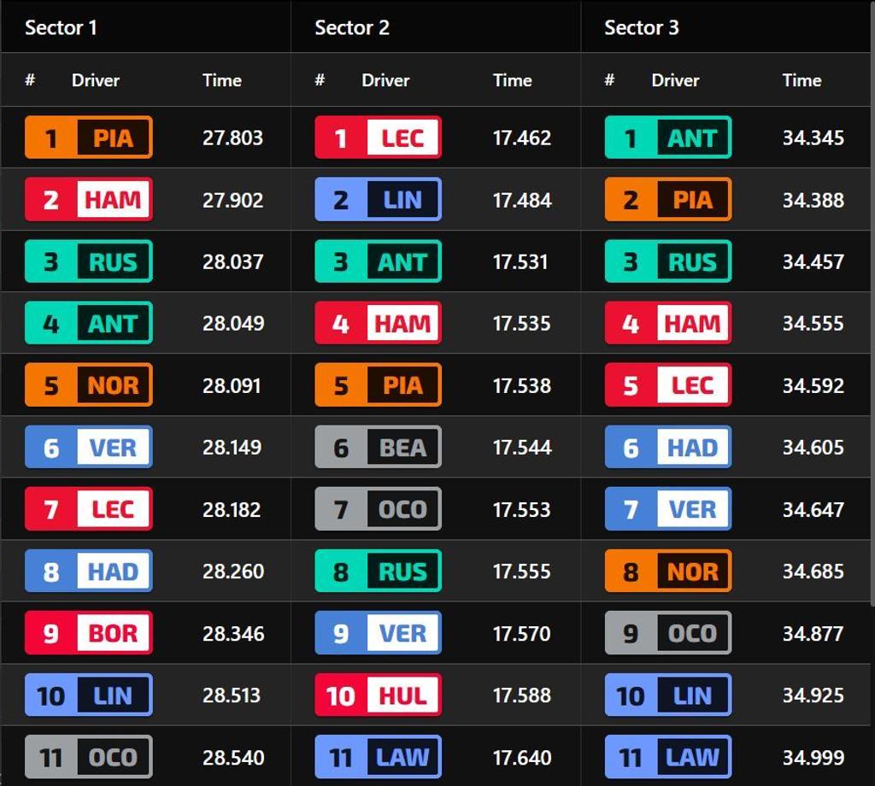The height and width of the screenshot is (786, 875).
Task: Click the 34.605 time in Sector 3
Action: pos(813,448)
